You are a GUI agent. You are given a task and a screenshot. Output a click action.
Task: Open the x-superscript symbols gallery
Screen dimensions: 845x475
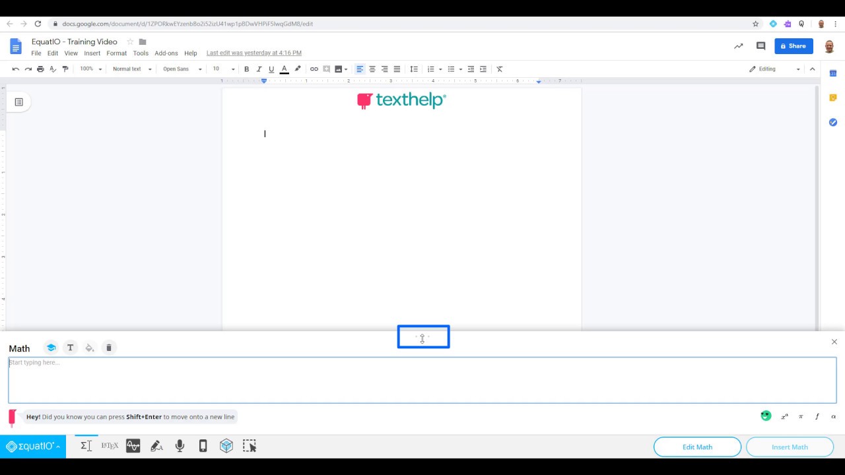[784, 416]
